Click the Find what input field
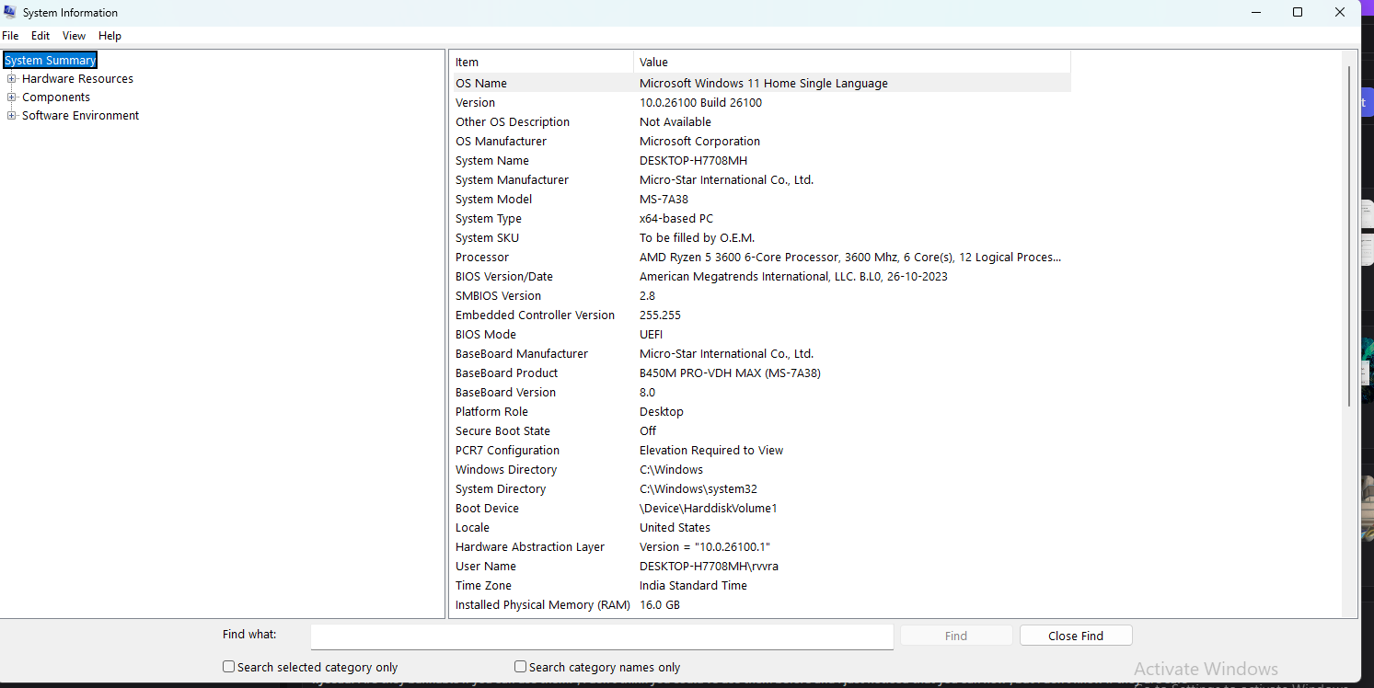This screenshot has width=1374, height=688. coord(602,636)
